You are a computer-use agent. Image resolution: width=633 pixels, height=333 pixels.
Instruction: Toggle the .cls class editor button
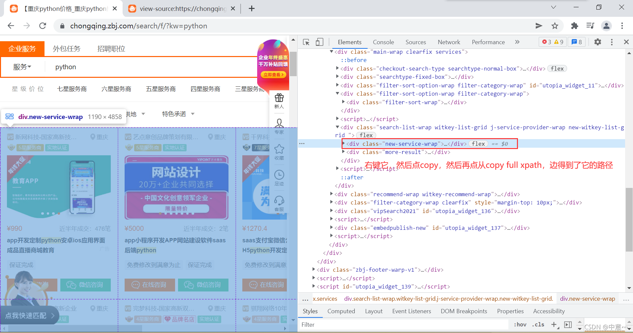pos(538,324)
